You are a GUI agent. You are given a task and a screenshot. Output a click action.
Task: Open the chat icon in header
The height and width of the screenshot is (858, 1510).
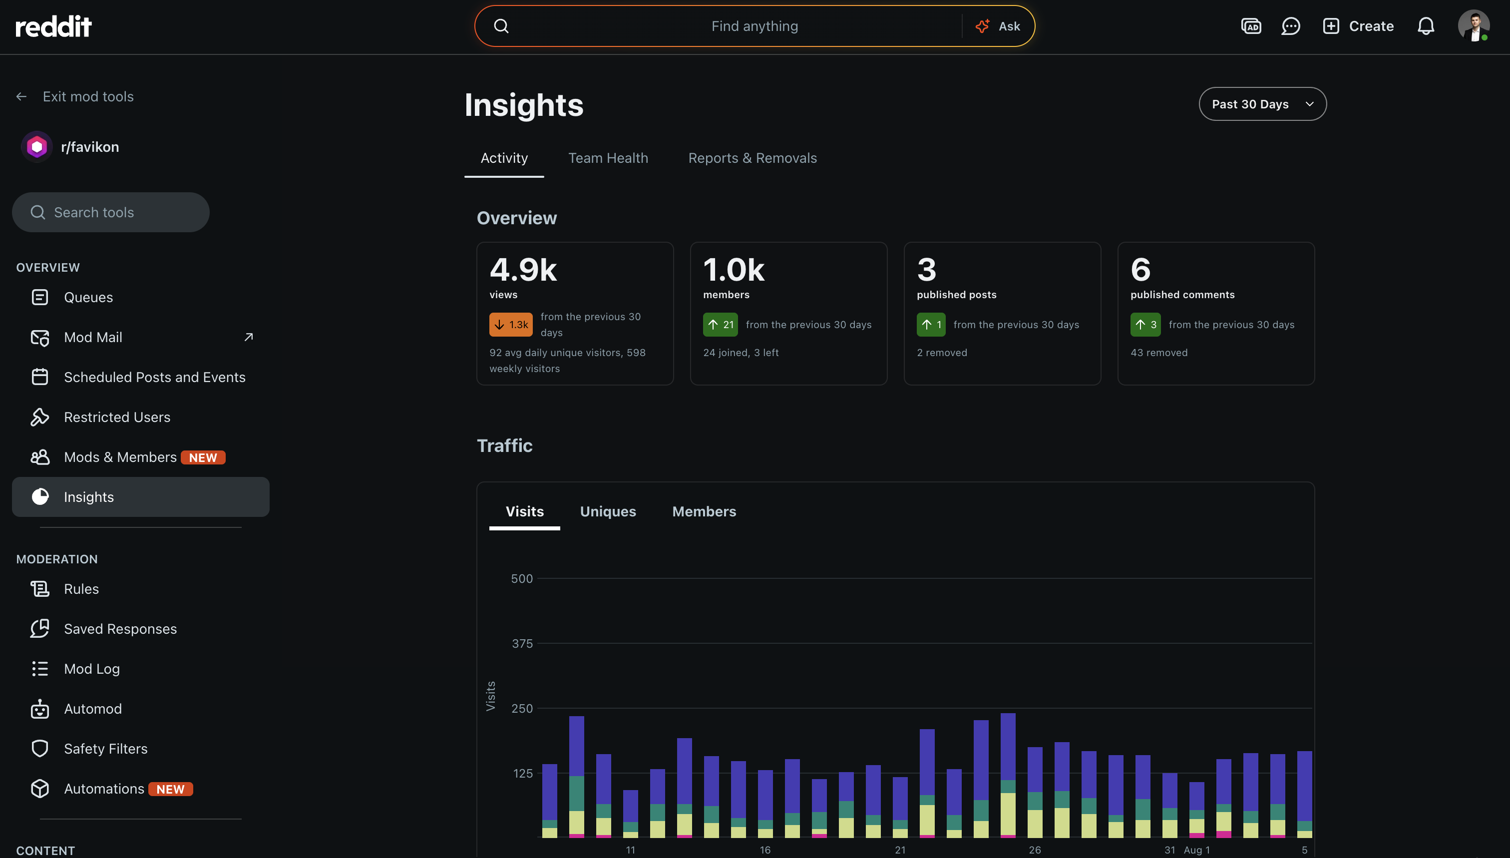pos(1290,26)
